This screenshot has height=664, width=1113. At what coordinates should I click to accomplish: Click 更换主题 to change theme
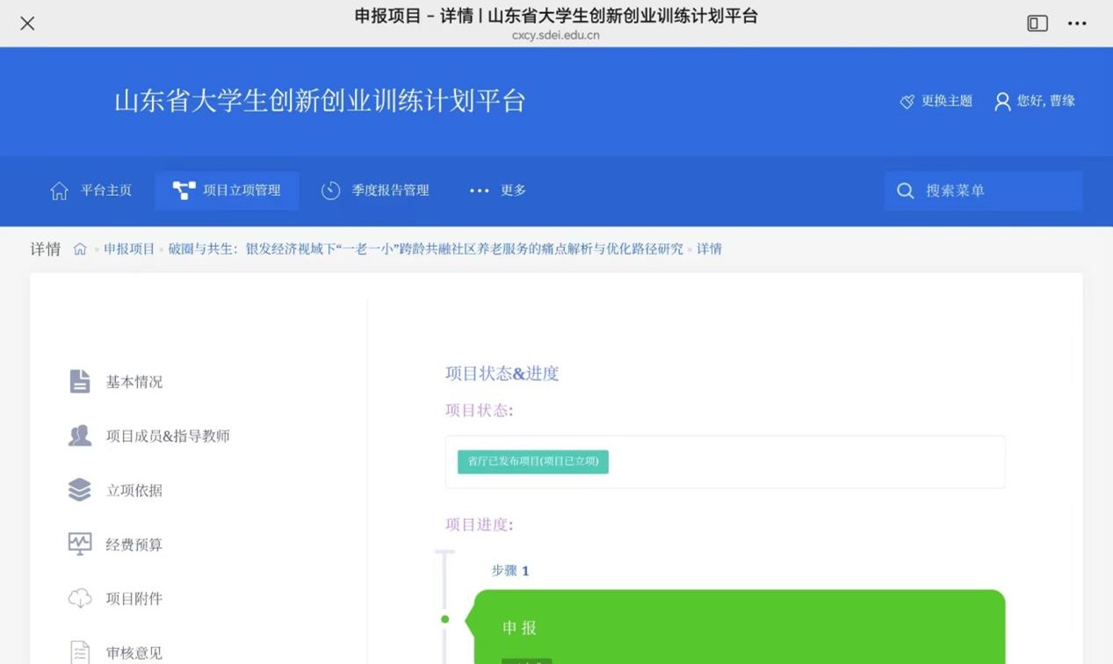(936, 101)
